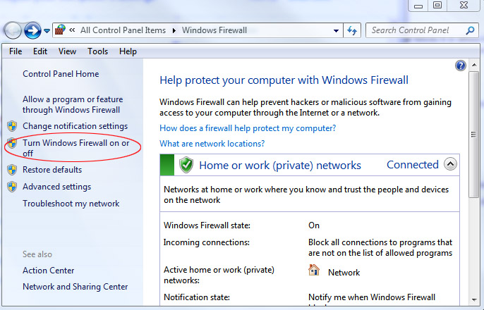Screen dimensions: 484x310
Task: Click the Forward navigation arrow button
Action: pyautogui.click(x=32, y=30)
